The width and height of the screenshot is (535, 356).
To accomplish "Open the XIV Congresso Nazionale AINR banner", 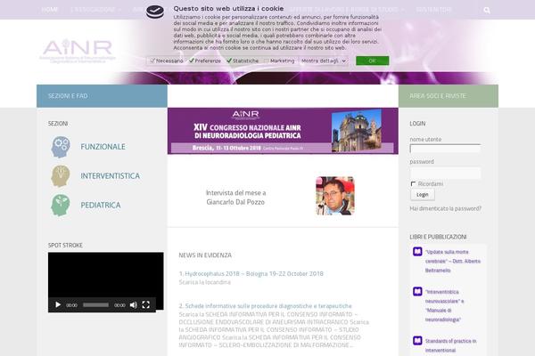I will click(x=283, y=131).
